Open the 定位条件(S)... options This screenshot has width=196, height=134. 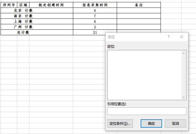point(120,124)
